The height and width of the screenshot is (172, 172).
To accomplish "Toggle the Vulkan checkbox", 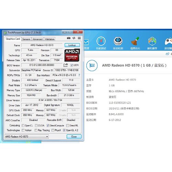I will pyautogui.click(x=23, y=130).
